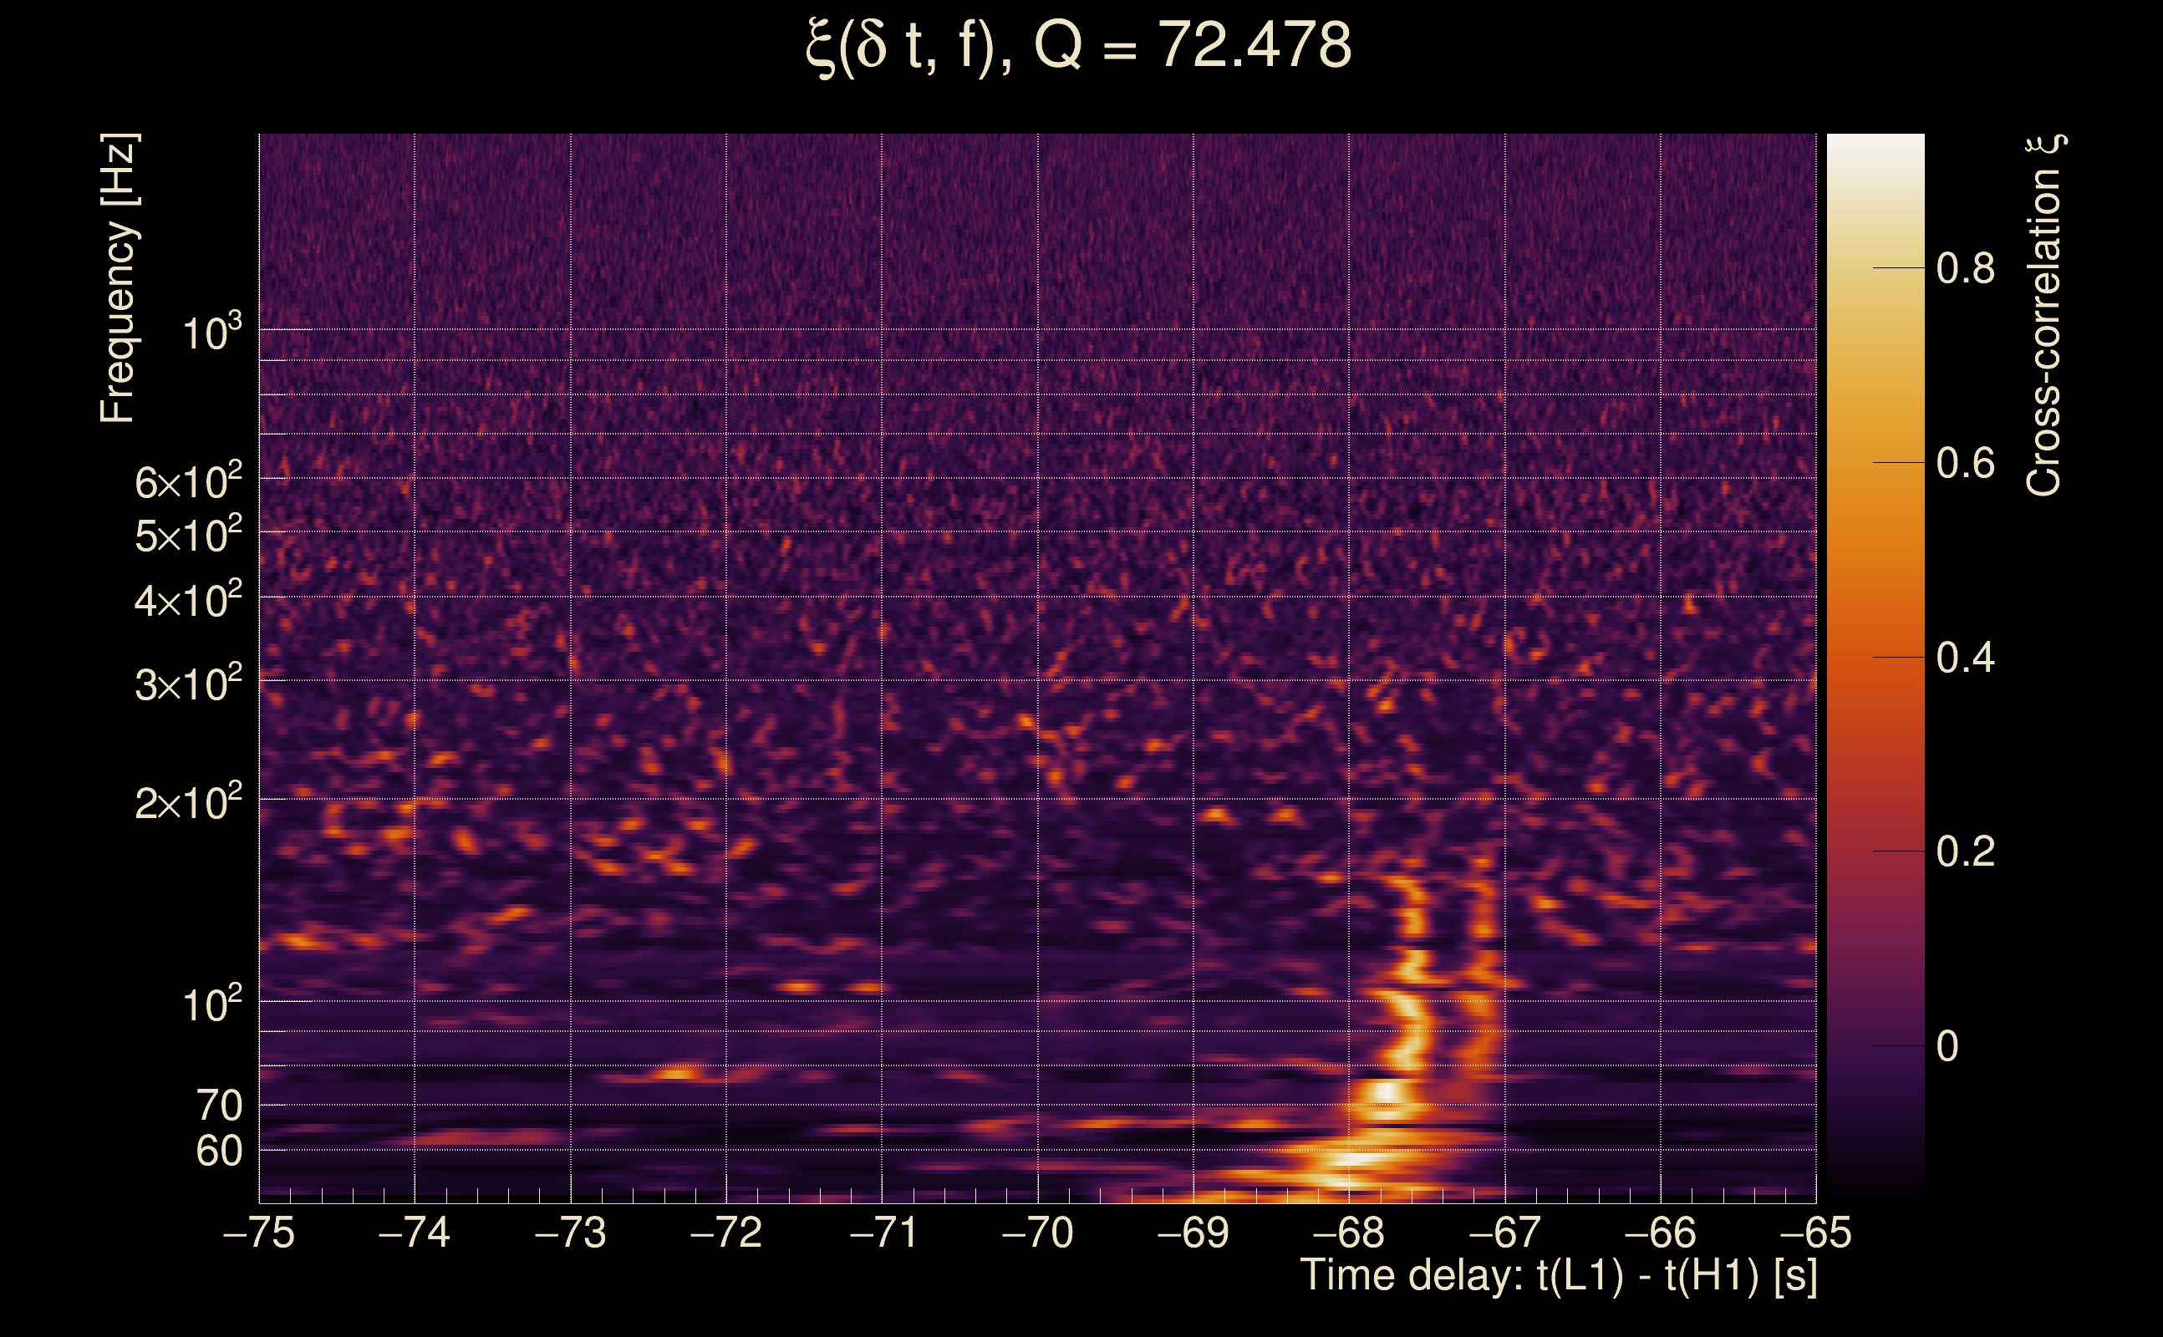Click the y-axis tick label 5×10²
This screenshot has width=2163, height=1337.
[188, 536]
